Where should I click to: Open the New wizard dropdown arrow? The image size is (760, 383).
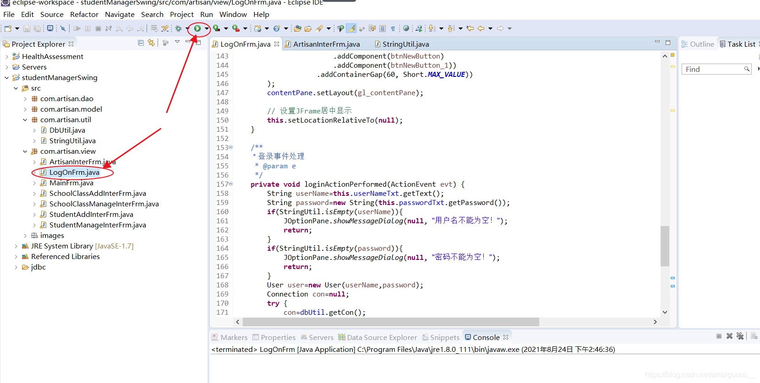tap(17, 28)
